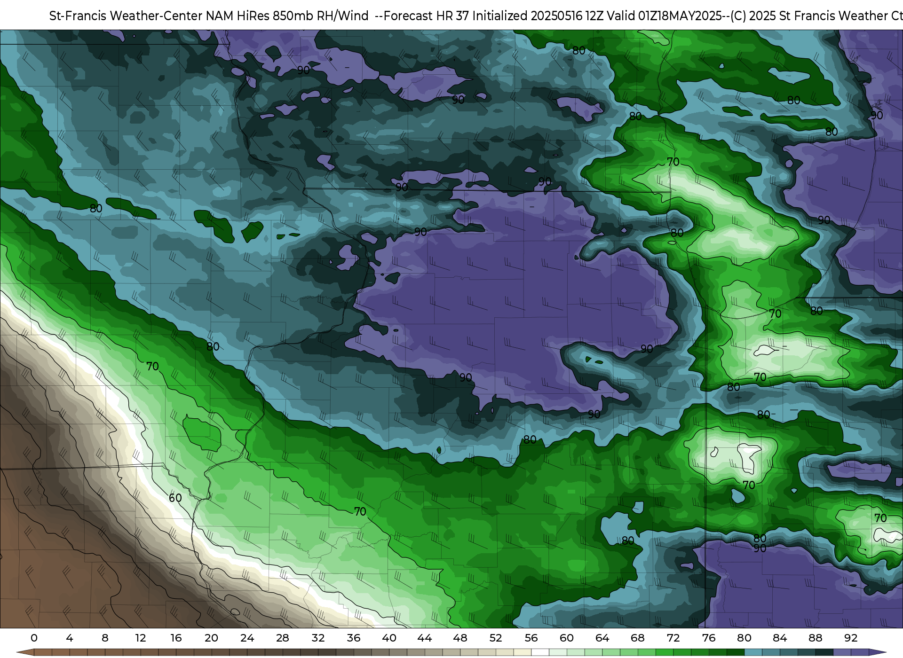The height and width of the screenshot is (658, 903).
Task: Click the colorbar tick label "92"
Action: point(851,638)
